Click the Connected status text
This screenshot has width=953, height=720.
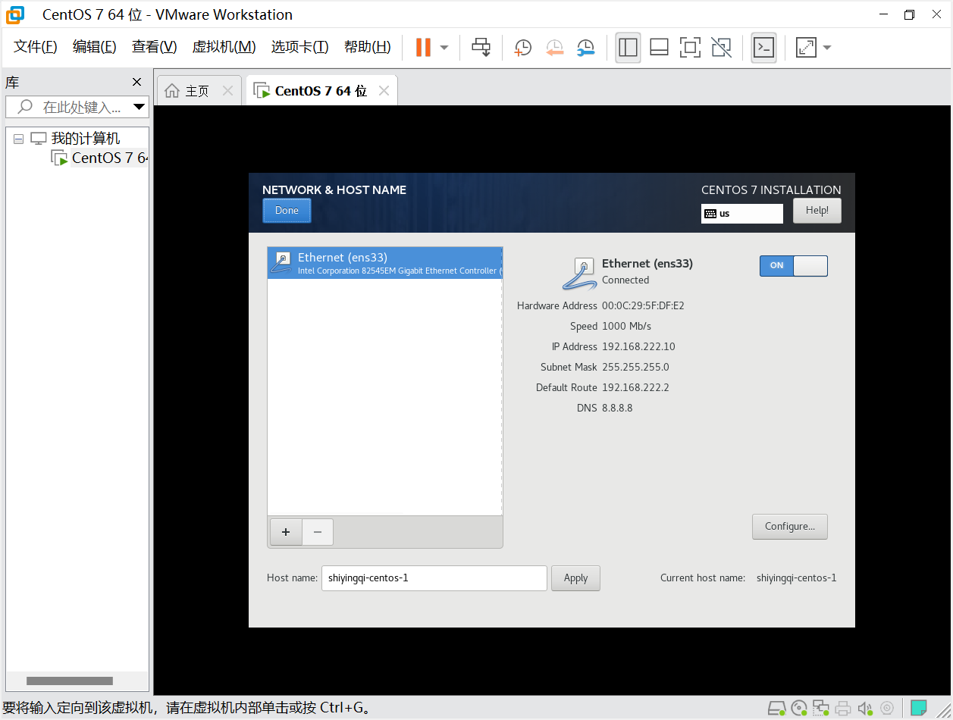tap(625, 280)
